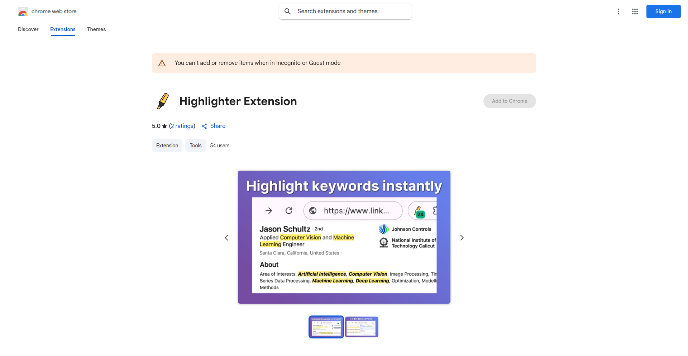The height and width of the screenshot is (356, 688).
Task: Click the warning triangle icon in banner
Action: pos(162,63)
